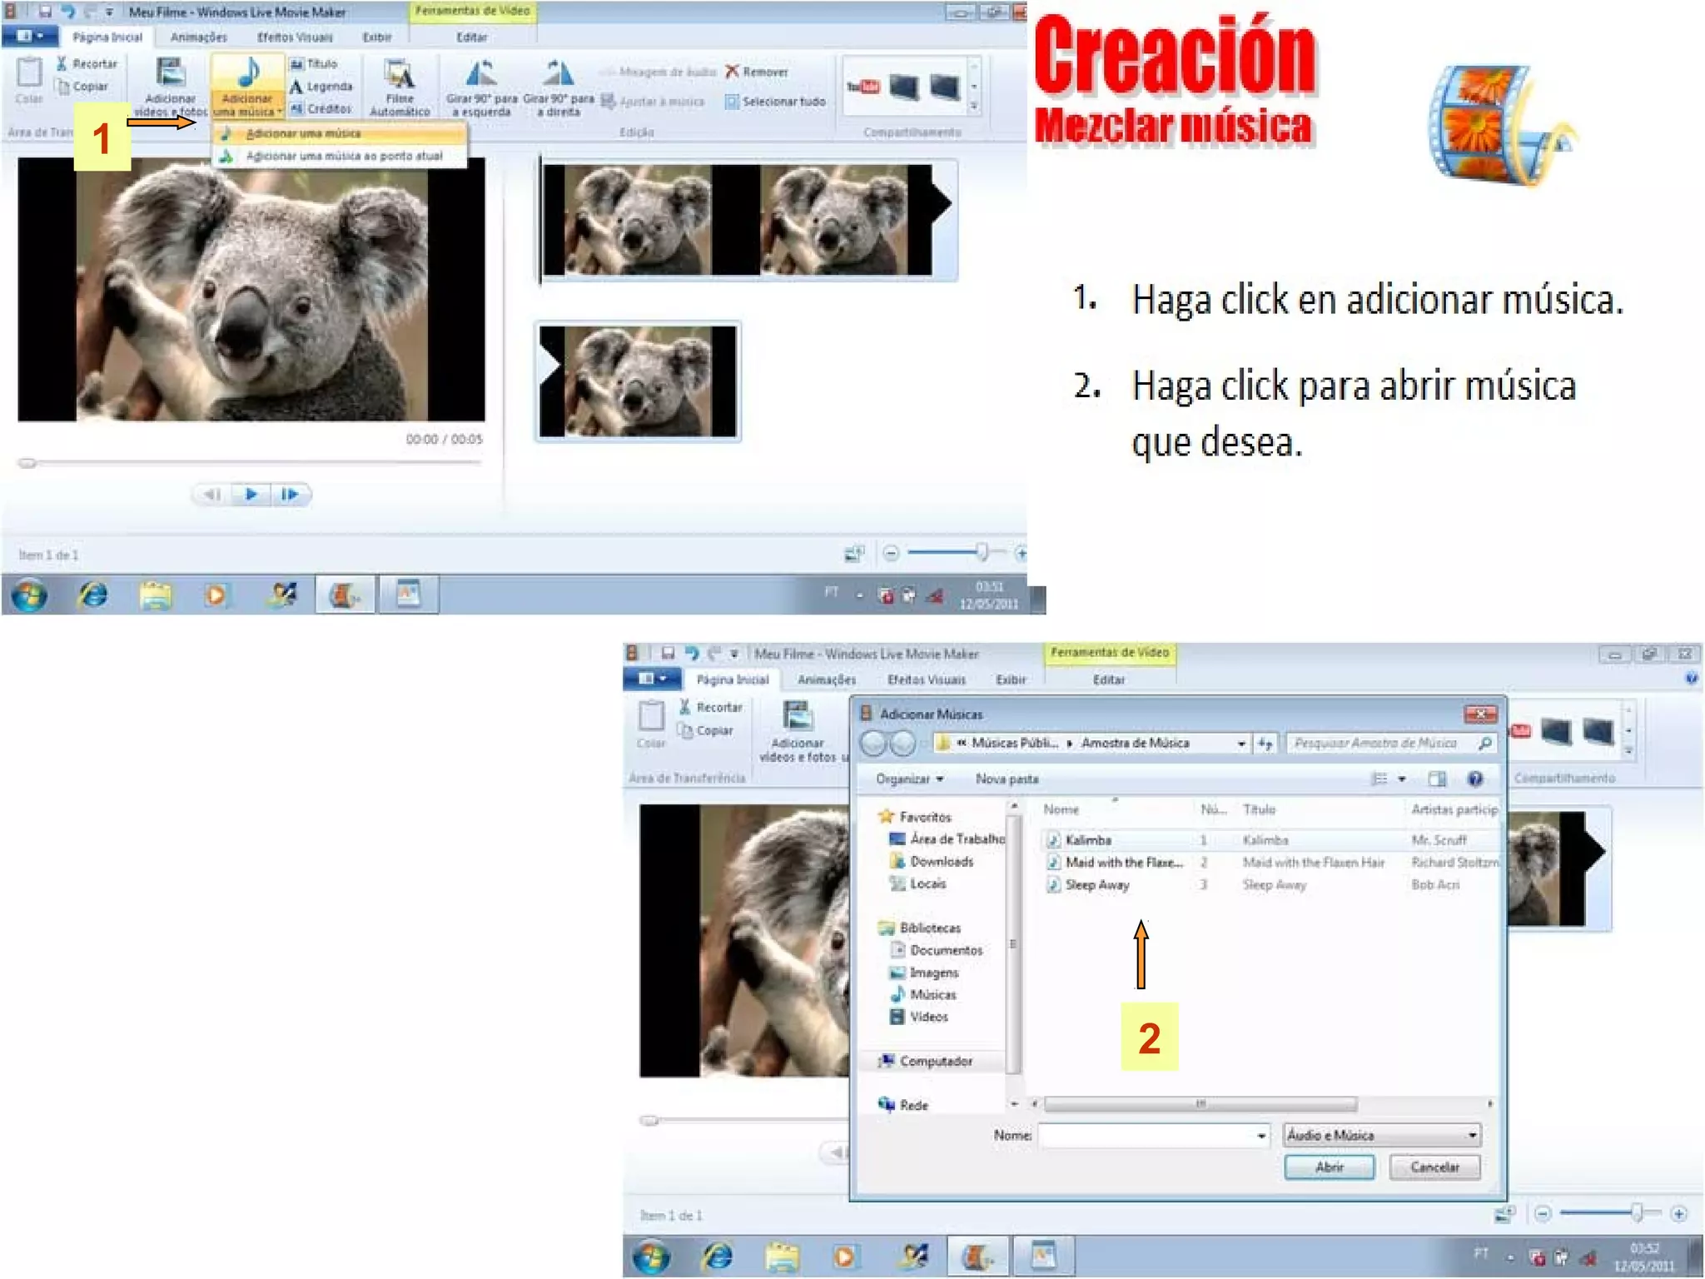Viewport: 1705px width, 1279px height.
Task: Click Cancelar in Adicionar Músicas dialog
Action: [x=1434, y=1167]
